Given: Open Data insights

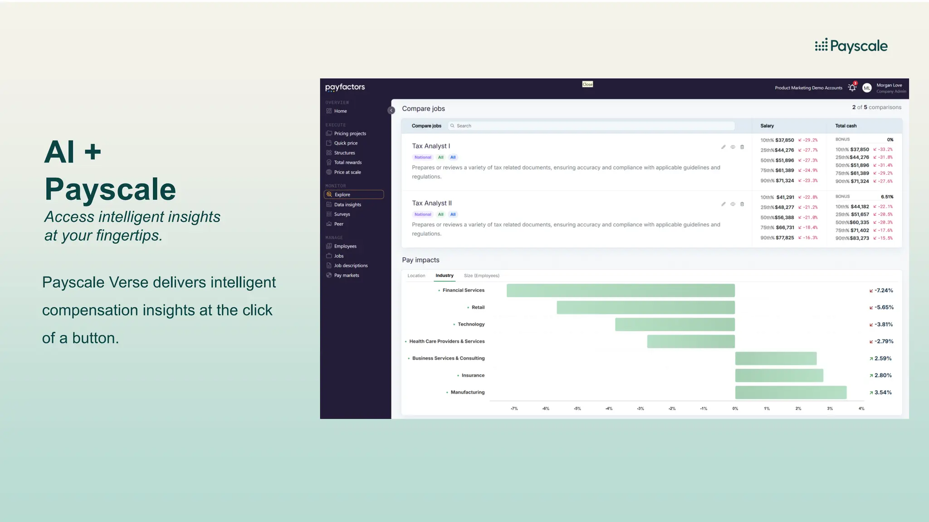Looking at the screenshot, I should [x=344, y=205].
